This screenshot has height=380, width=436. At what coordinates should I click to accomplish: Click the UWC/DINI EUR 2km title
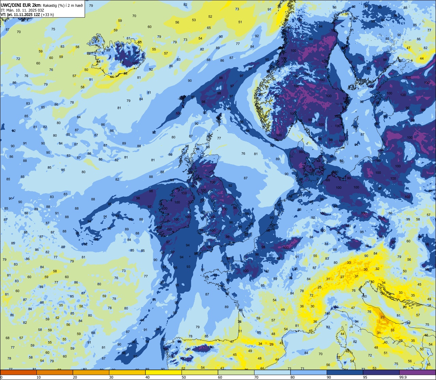pyautogui.click(x=21, y=5)
